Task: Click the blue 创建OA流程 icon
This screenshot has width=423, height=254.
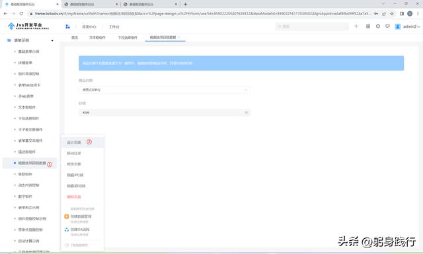Action: [67, 230]
